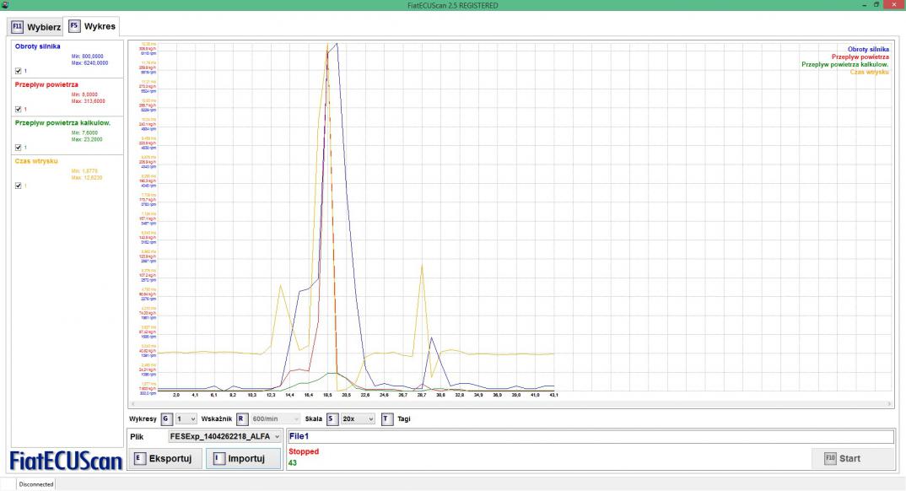Select the Wykres tab
This screenshot has height=491, width=906.
(92, 26)
